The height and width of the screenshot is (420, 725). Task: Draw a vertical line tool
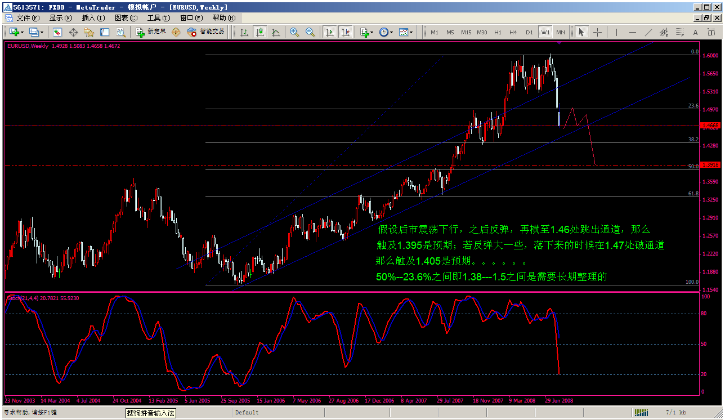click(616, 32)
